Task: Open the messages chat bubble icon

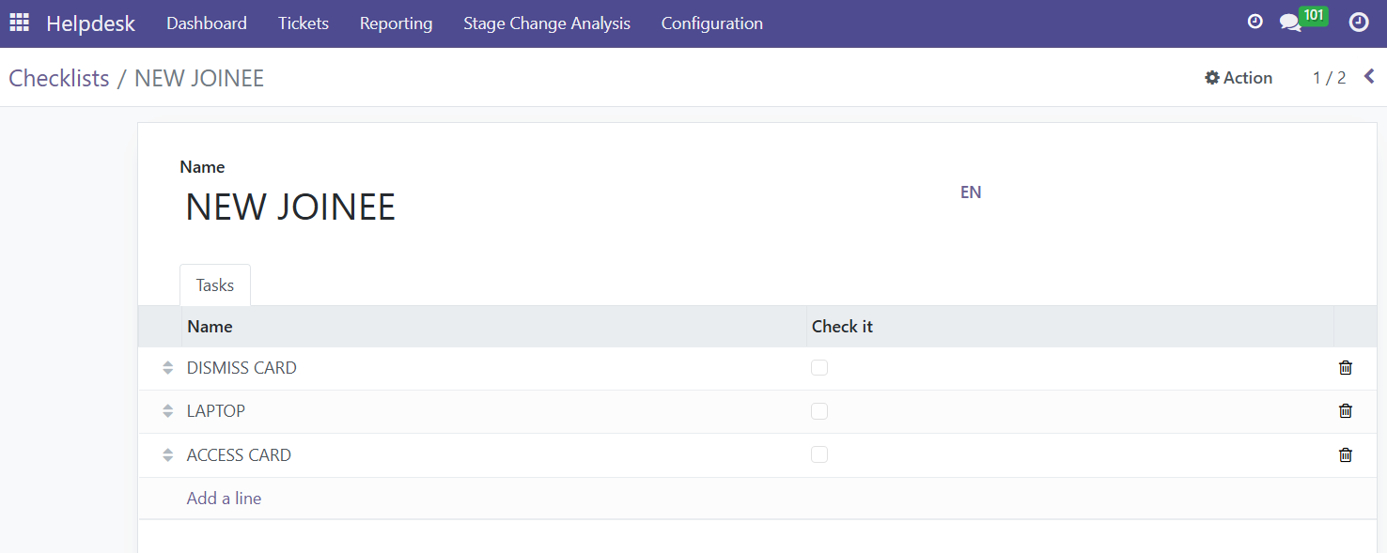Action: (1290, 23)
